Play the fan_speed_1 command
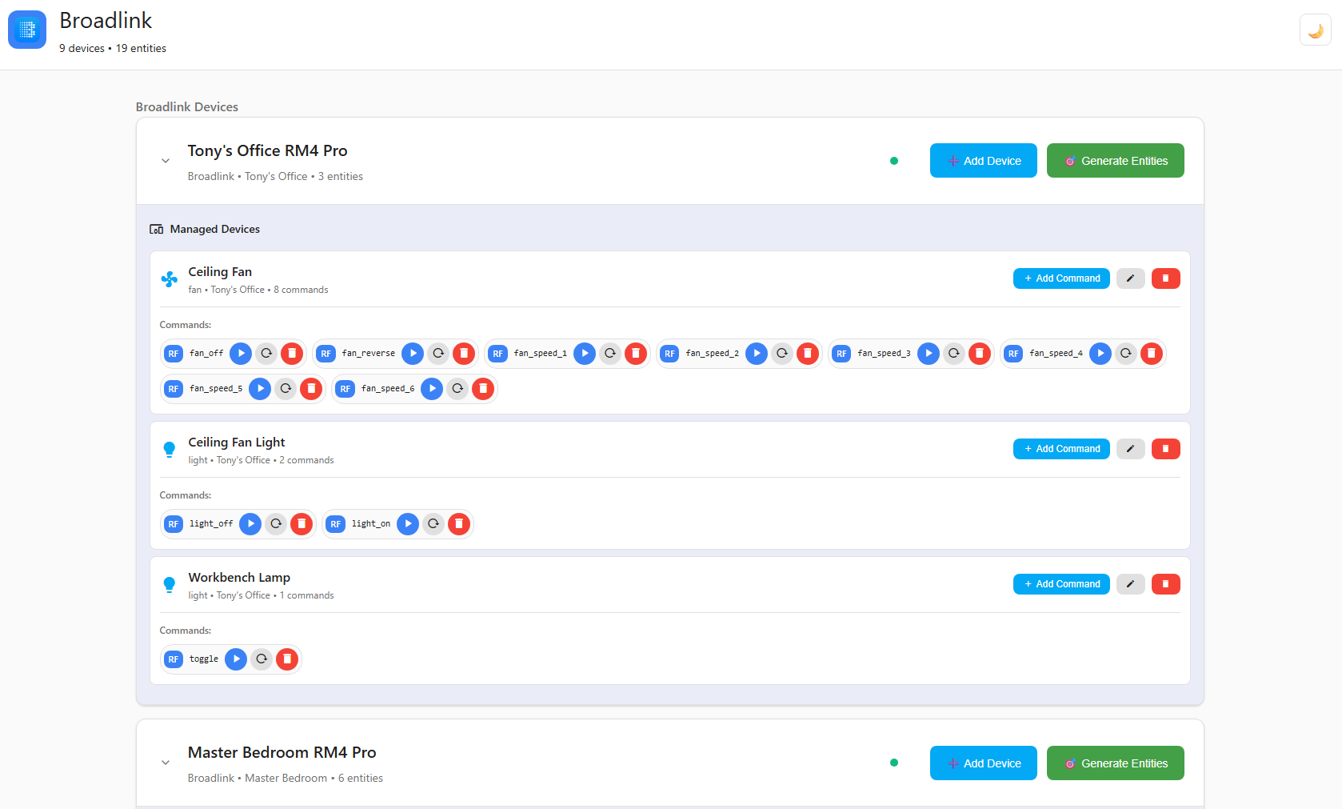Image resolution: width=1342 pixels, height=809 pixels. [x=585, y=353]
